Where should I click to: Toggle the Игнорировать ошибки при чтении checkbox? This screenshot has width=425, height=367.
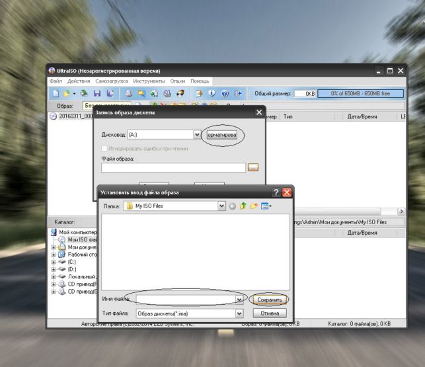104,148
